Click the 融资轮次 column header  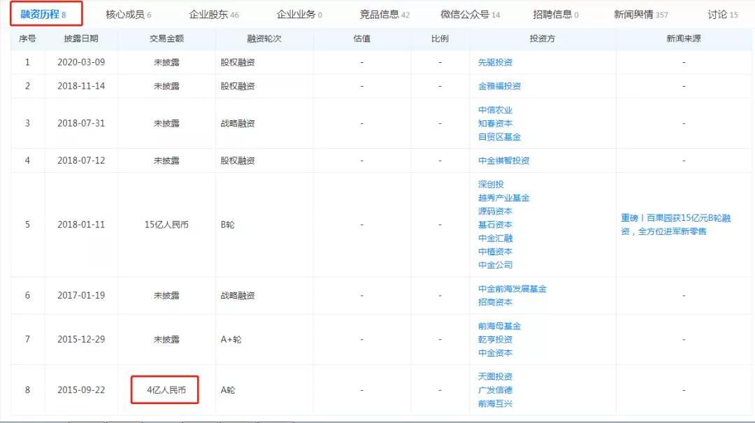[264, 38]
